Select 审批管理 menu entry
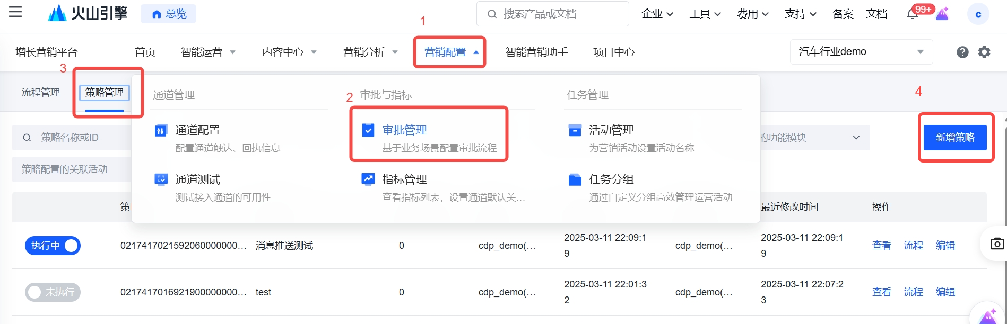 click(x=429, y=138)
